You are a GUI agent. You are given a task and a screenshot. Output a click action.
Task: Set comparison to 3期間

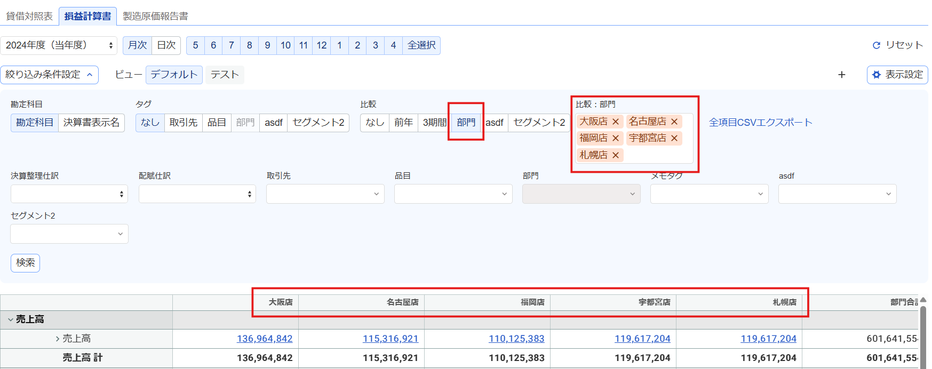(x=434, y=123)
